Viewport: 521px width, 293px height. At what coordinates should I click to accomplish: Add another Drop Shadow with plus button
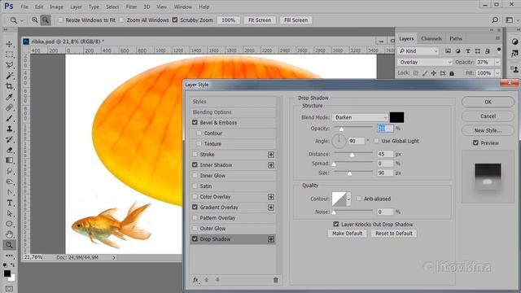click(271, 239)
